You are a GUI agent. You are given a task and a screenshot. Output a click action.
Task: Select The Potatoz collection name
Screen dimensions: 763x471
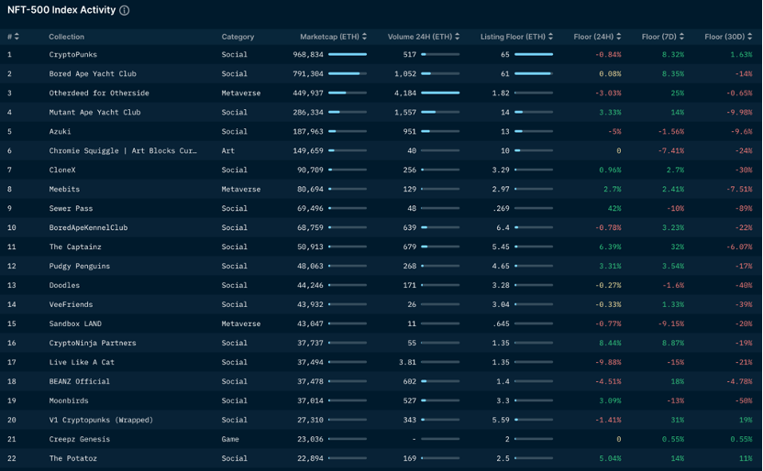click(73, 458)
